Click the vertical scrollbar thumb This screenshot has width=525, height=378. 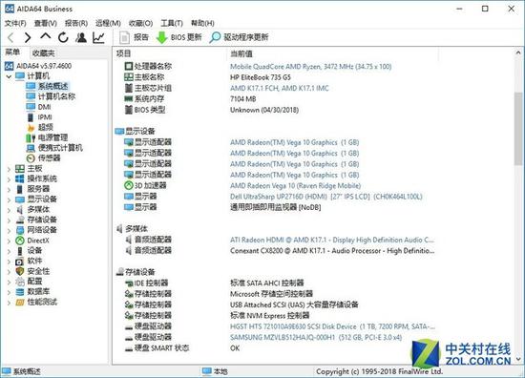(x=518, y=128)
